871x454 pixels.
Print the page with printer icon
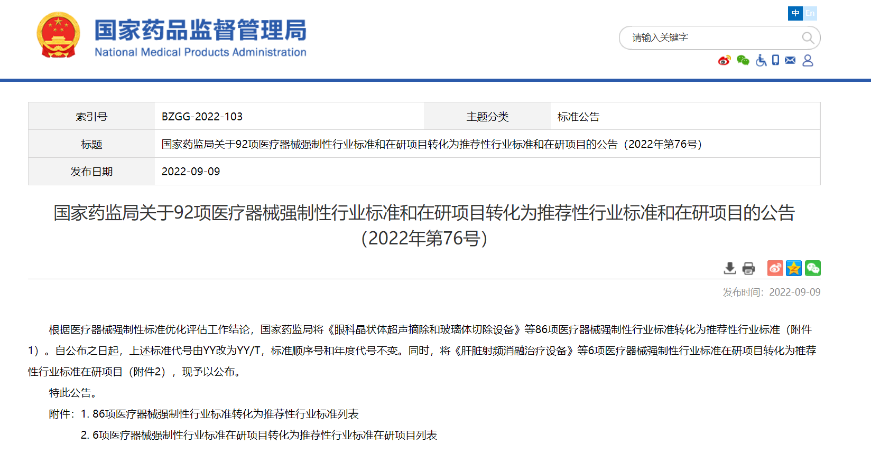[x=748, y=268]
